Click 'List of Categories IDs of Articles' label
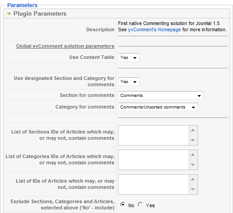The width and height of the screenshot is (233, 213). click(60, 159)
